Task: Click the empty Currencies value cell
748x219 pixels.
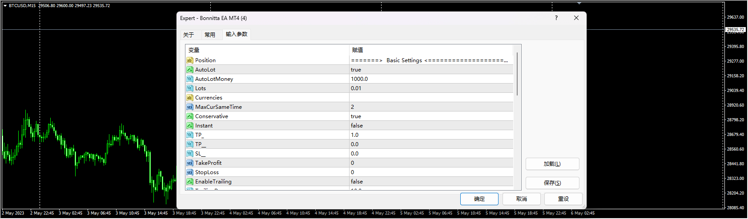Action: click(431, 98)
